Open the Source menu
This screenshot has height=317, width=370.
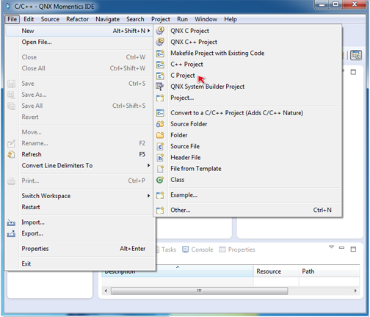(50, 19)
